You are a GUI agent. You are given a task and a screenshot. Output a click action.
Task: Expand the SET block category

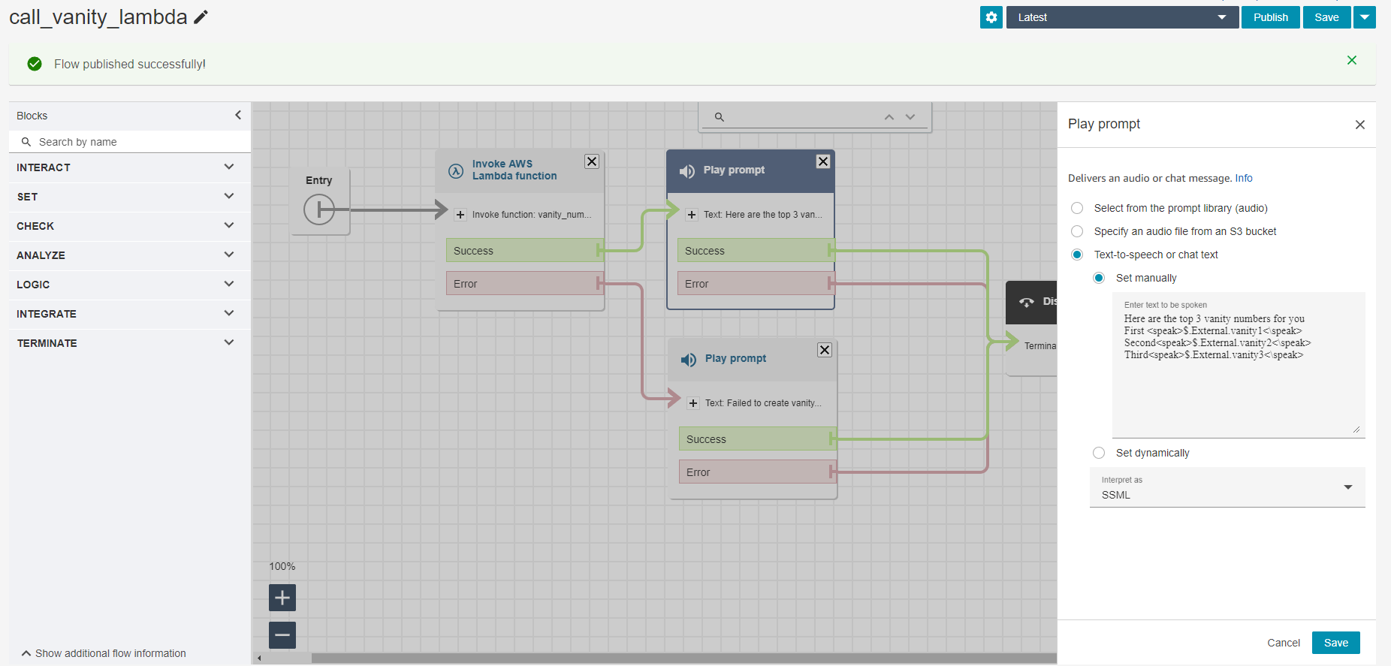pos(130,197)
